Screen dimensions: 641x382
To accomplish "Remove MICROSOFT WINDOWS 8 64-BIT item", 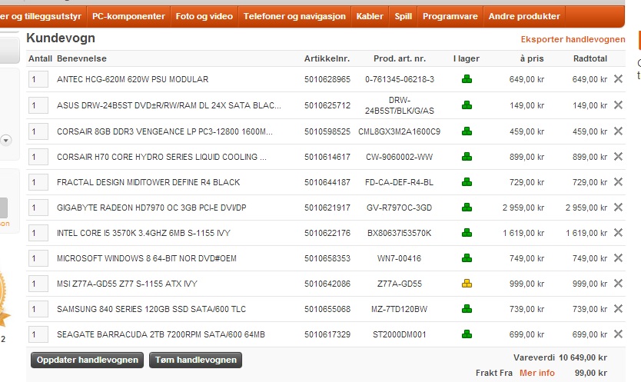I will pos(618,258).
